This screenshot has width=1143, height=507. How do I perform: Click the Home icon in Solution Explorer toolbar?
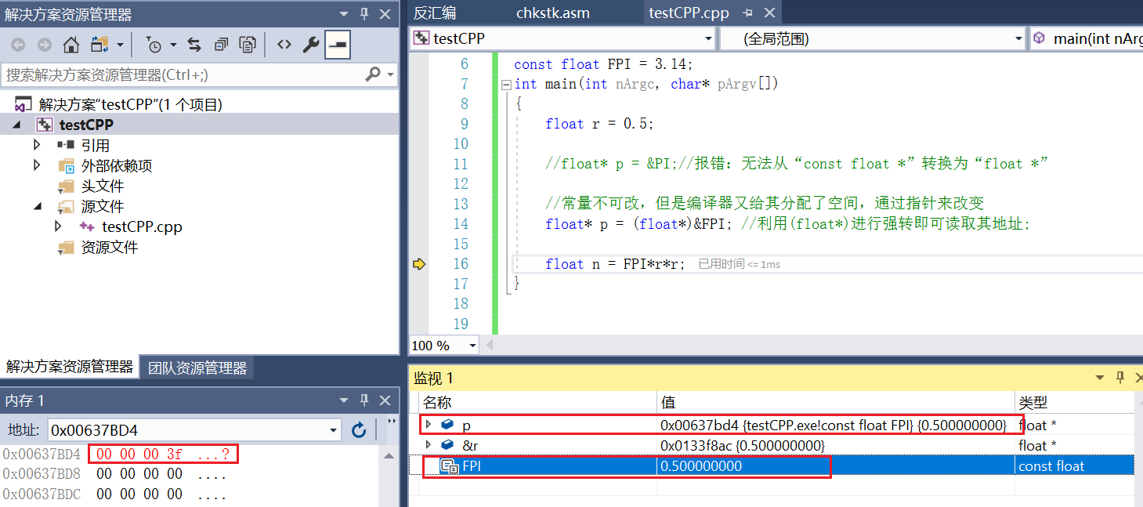(70, 44)
